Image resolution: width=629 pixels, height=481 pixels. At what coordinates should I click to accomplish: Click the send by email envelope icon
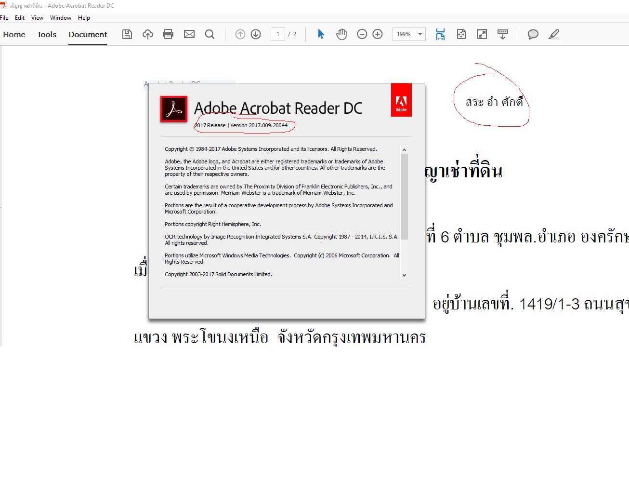(x=189, y=34)
